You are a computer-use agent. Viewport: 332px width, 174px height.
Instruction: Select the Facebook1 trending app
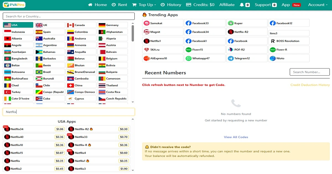[205, 41]
